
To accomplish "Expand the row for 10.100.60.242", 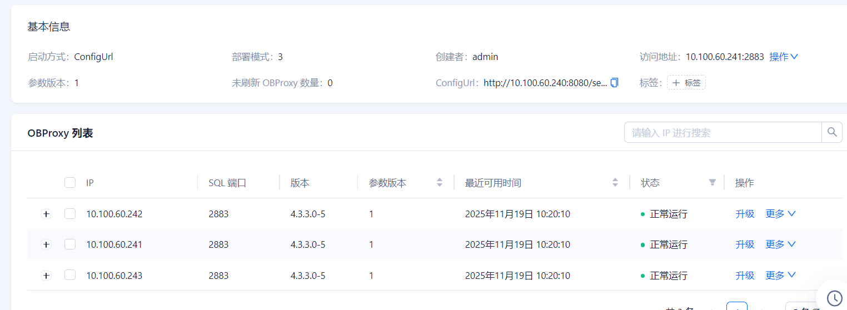I will click(46, 214).
